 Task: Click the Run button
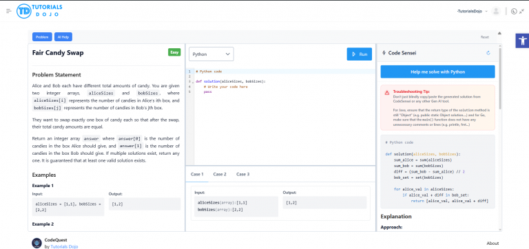click(360, 54)
